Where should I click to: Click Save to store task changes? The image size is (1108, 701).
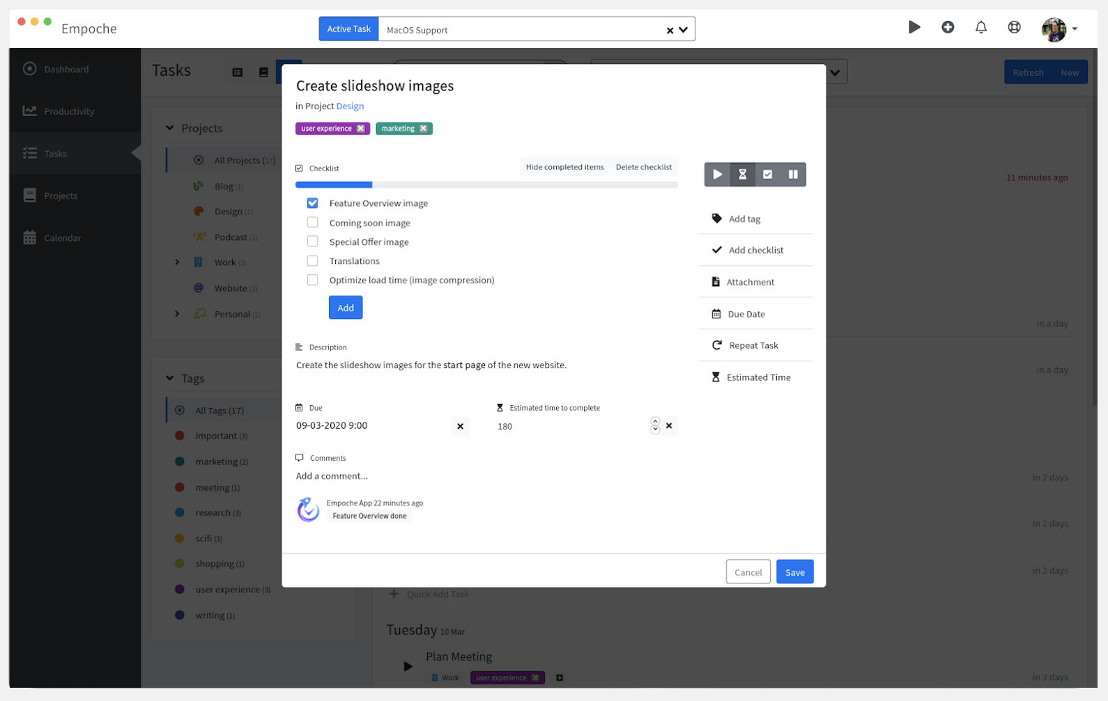click(794, 572)
